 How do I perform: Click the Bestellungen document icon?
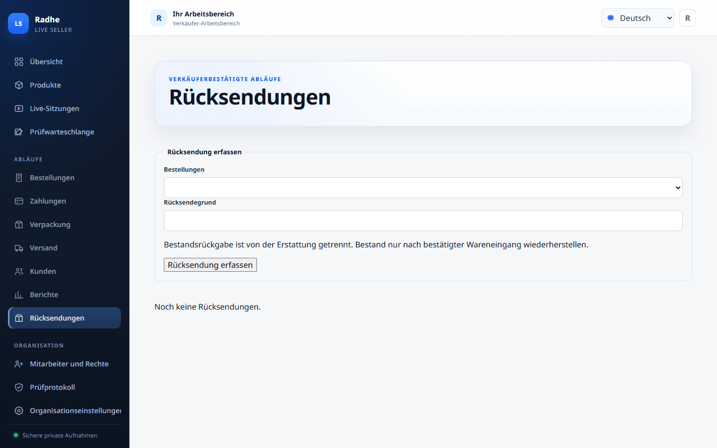19,178
